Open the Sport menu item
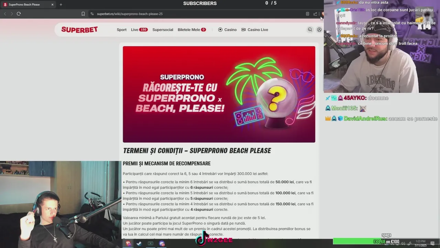Image resolution: width=440 pixels, height=248 pixels. coord(122,30)
